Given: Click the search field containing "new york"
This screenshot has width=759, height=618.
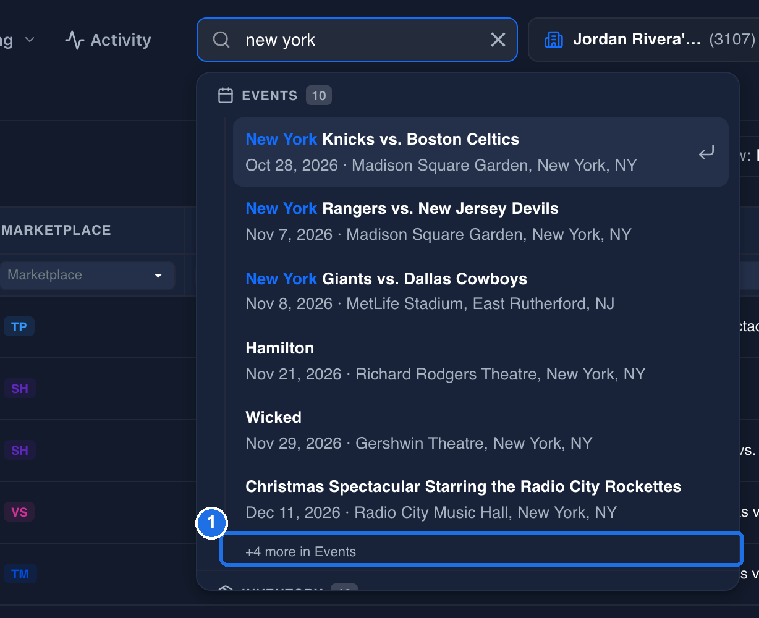Looking at the screenshot, I should 357,40.
